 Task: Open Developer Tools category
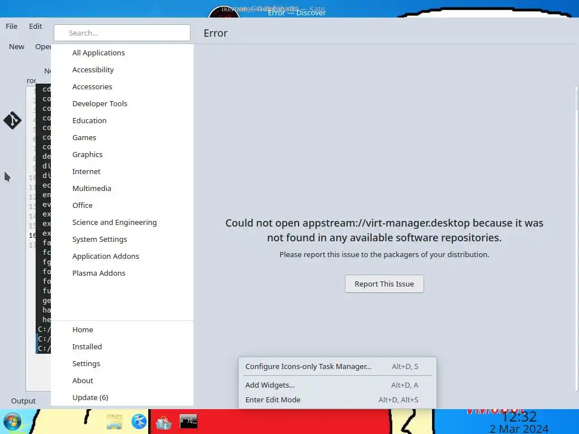[x=122, y=104]
